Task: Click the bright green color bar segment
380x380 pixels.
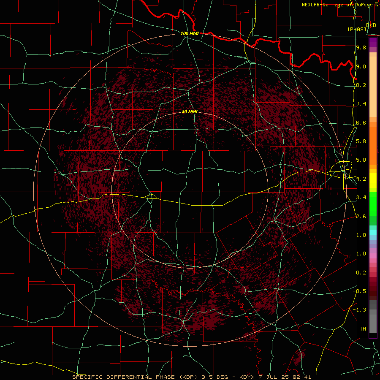Action: (x=373, y=204)
